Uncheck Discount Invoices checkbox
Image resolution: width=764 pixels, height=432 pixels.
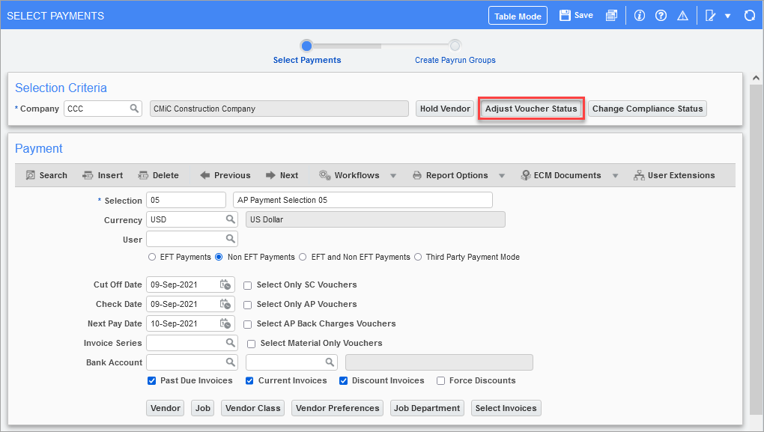click(x=344, y=380)
